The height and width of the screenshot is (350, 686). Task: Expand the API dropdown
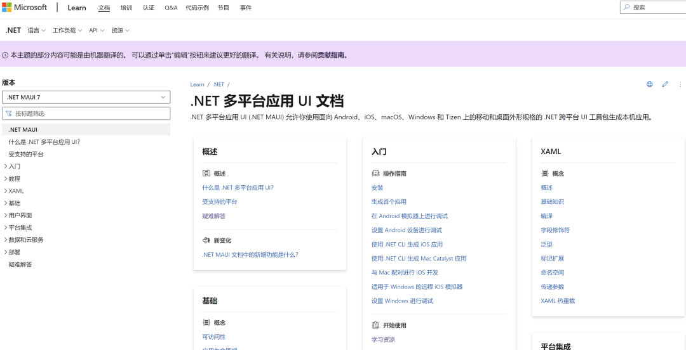click(x=97, y=30)
